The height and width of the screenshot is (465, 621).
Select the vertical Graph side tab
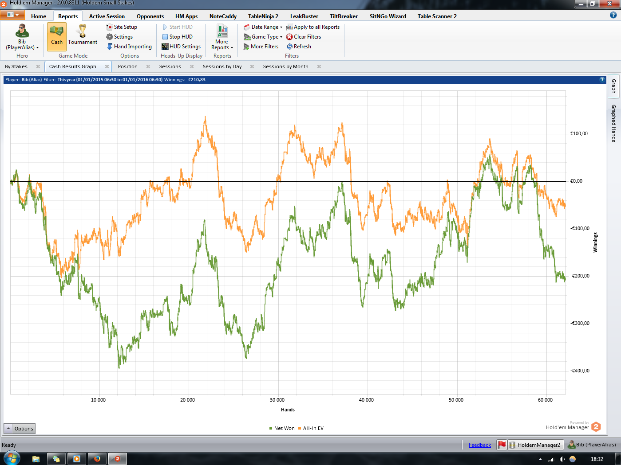click(x=613, y=86)
